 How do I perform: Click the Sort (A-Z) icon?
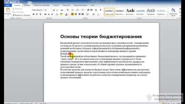(96, 10)
